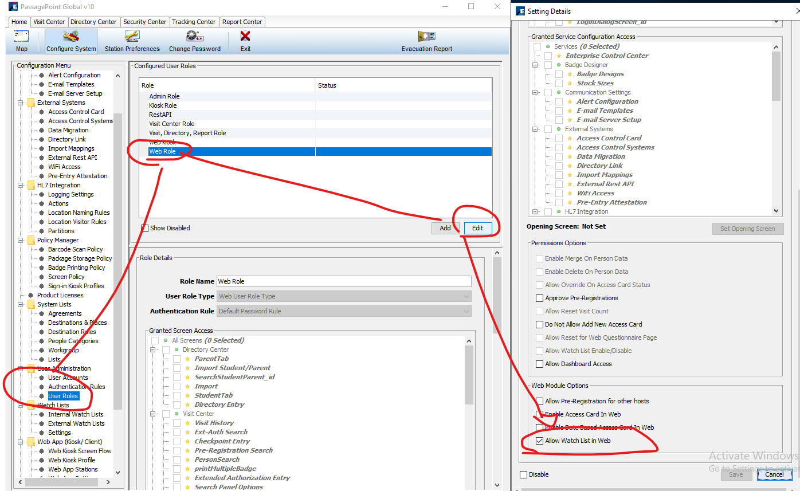Enable Allow Pre-Registration for other hosts
Screen dimensions: 800x491
click(539, 401)
